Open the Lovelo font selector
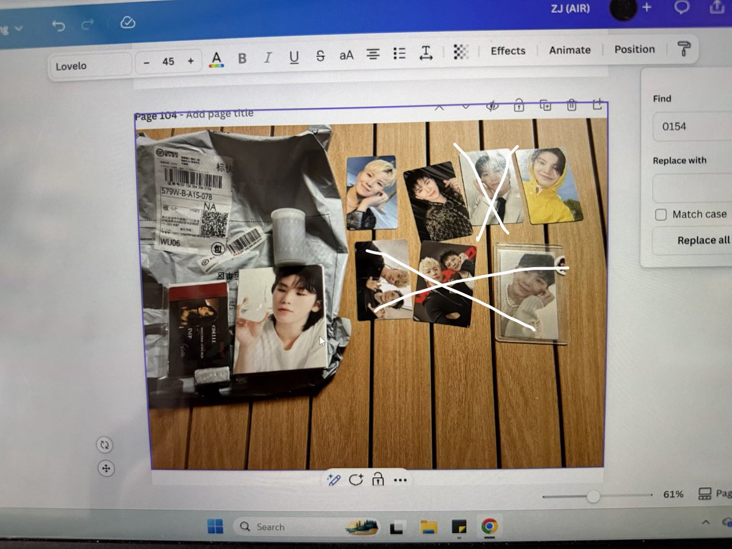 90,65
